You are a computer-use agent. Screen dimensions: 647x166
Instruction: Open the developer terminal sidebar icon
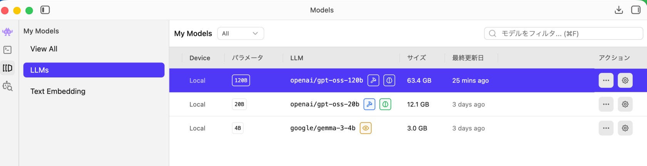coord(7,50)
